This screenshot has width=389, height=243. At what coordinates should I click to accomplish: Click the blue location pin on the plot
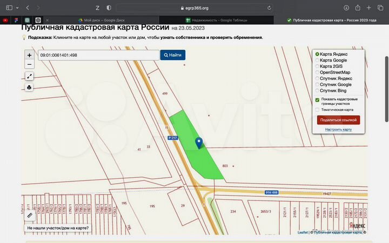tap(199, 142)
